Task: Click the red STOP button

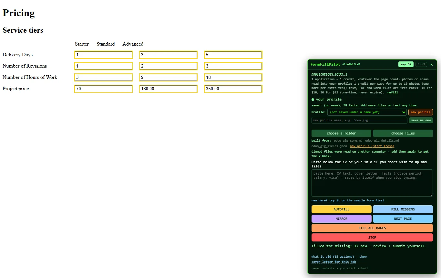Action: pos(372,238)
